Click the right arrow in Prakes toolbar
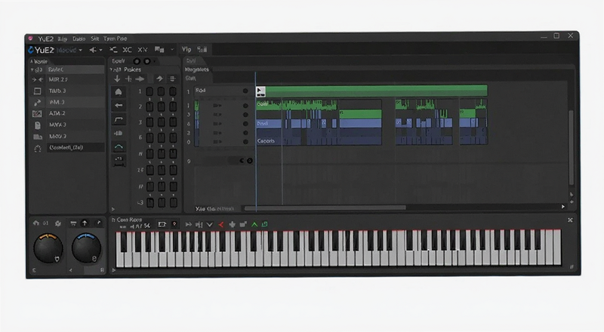604x332 pixels. (x=140, y=79)
